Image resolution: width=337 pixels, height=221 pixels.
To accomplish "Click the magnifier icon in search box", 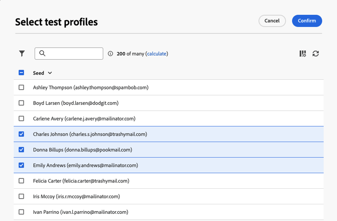I will click(42, 53).
